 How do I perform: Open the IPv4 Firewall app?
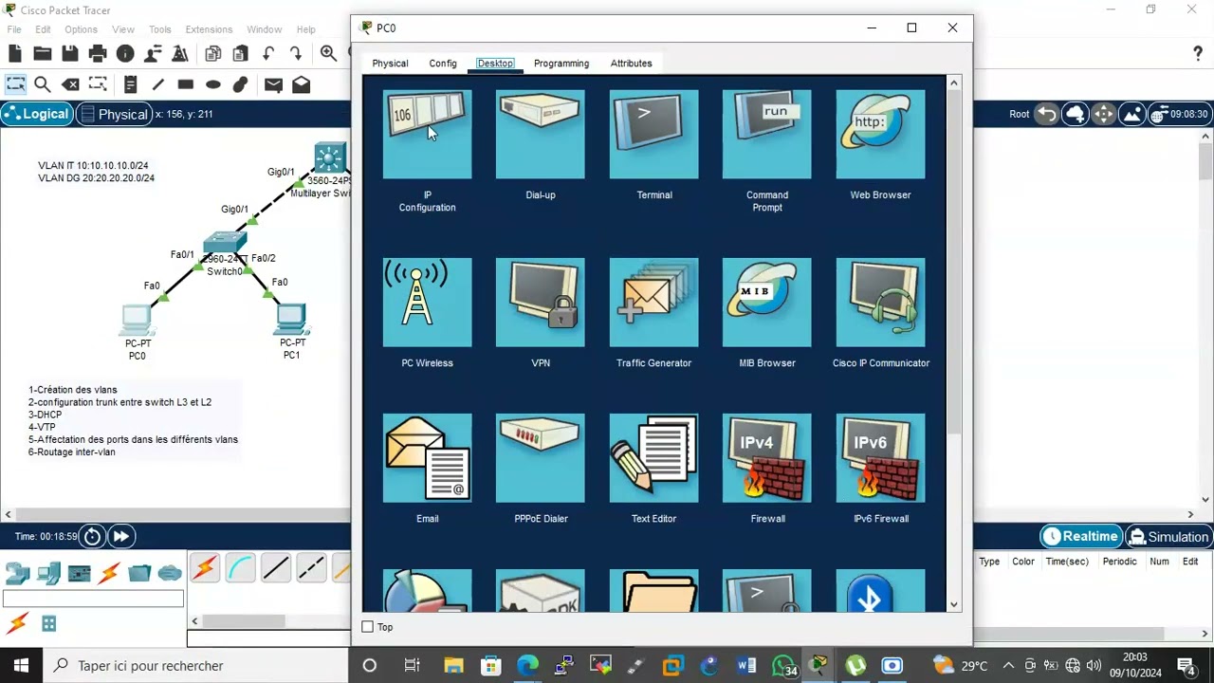767,458
